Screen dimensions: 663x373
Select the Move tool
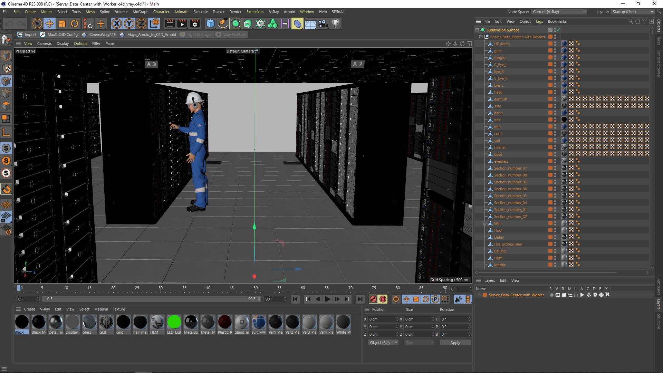point(50,23)
